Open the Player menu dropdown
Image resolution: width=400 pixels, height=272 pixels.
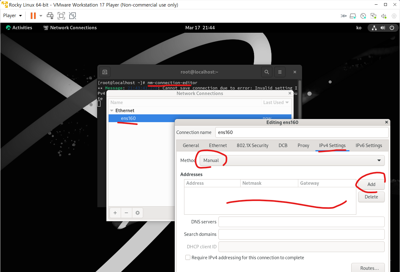coord(12,15)
